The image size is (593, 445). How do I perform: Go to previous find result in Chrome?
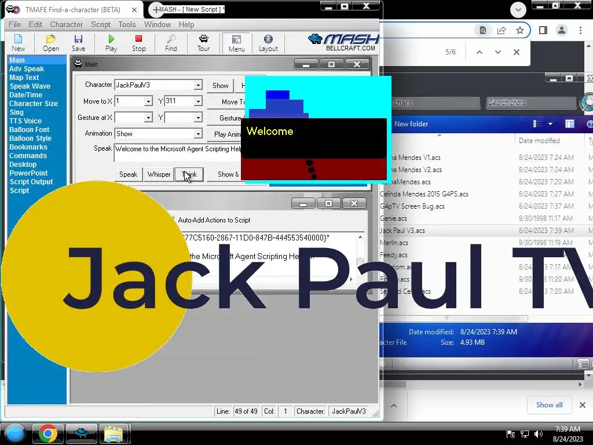tap(479, 52)
